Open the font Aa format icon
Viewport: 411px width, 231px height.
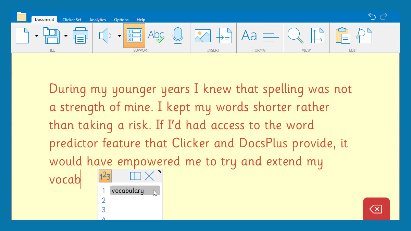[x=249, y=36]
